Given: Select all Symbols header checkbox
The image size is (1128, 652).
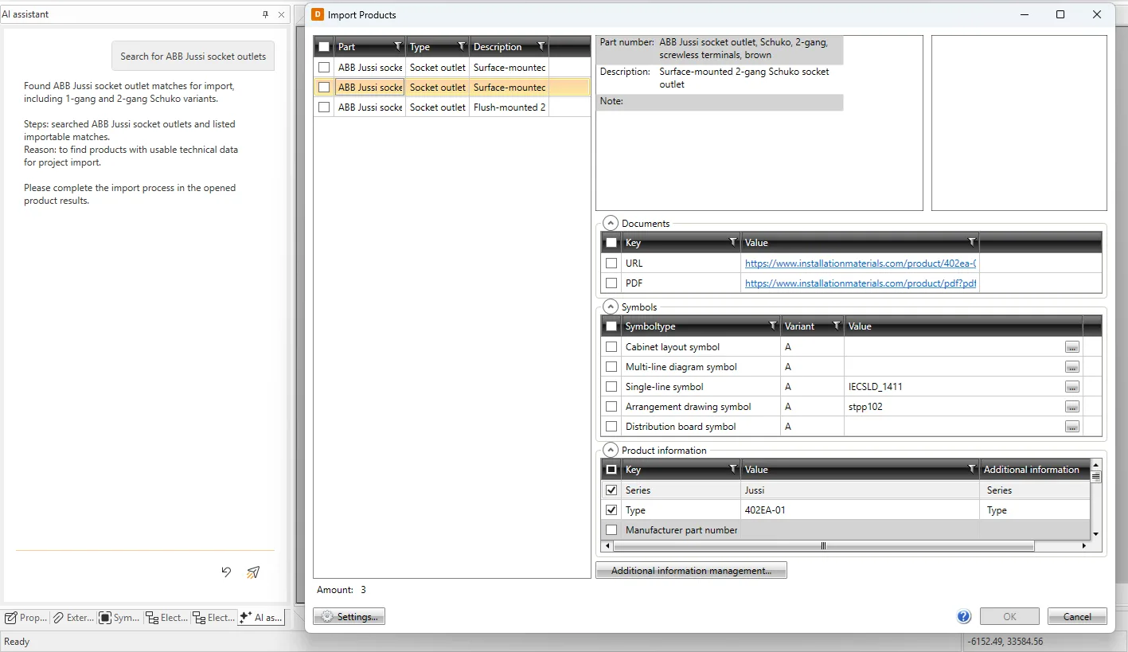Looking at the screenshot, I should (x=611, y=326).
